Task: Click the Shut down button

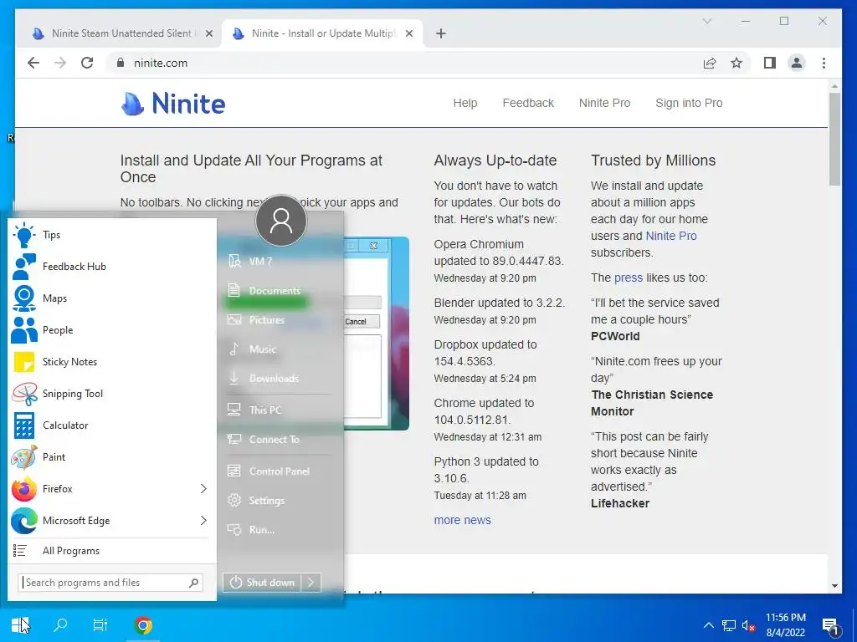Action: [262, 583]
